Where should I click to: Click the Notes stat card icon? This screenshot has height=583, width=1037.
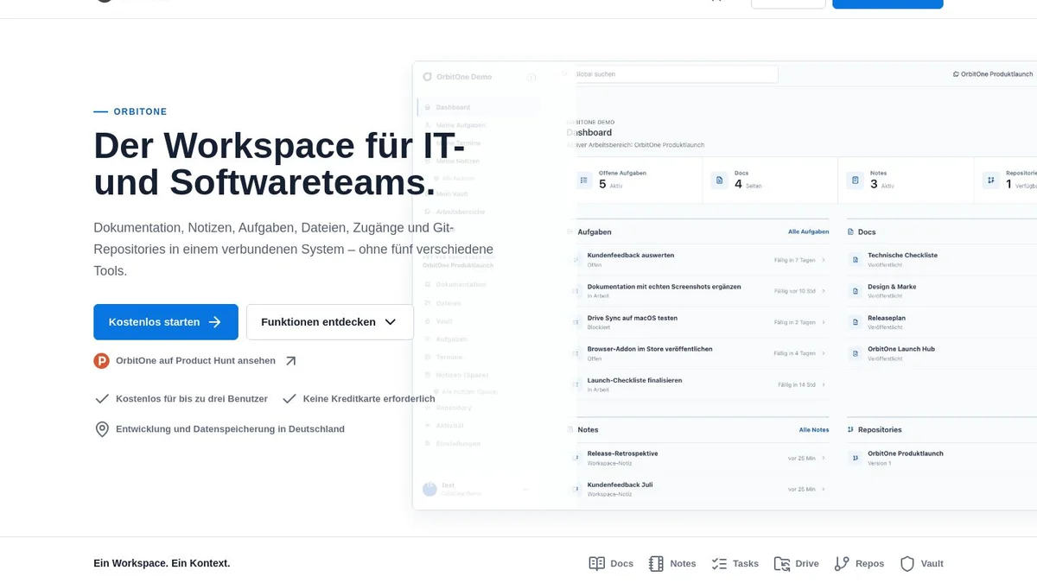pos(855,181)
